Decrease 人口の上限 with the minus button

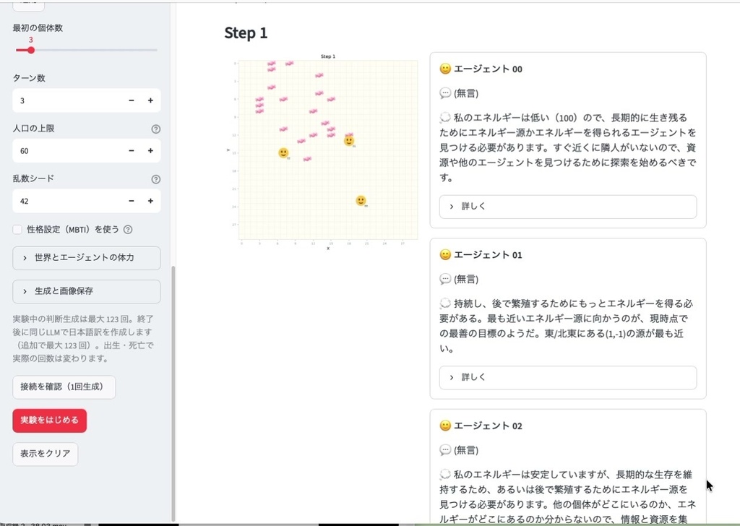[132, 151]
